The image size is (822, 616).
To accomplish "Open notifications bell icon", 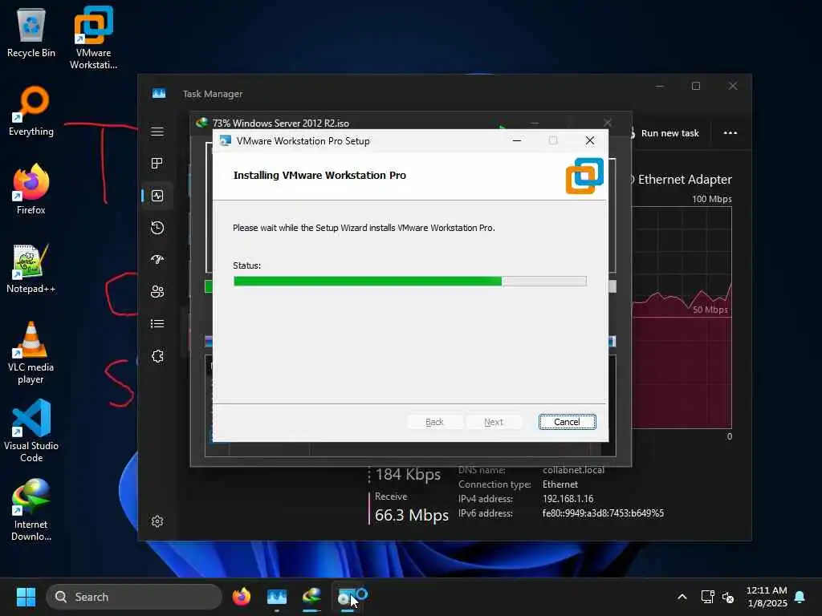I will click(x=800, y=597).
